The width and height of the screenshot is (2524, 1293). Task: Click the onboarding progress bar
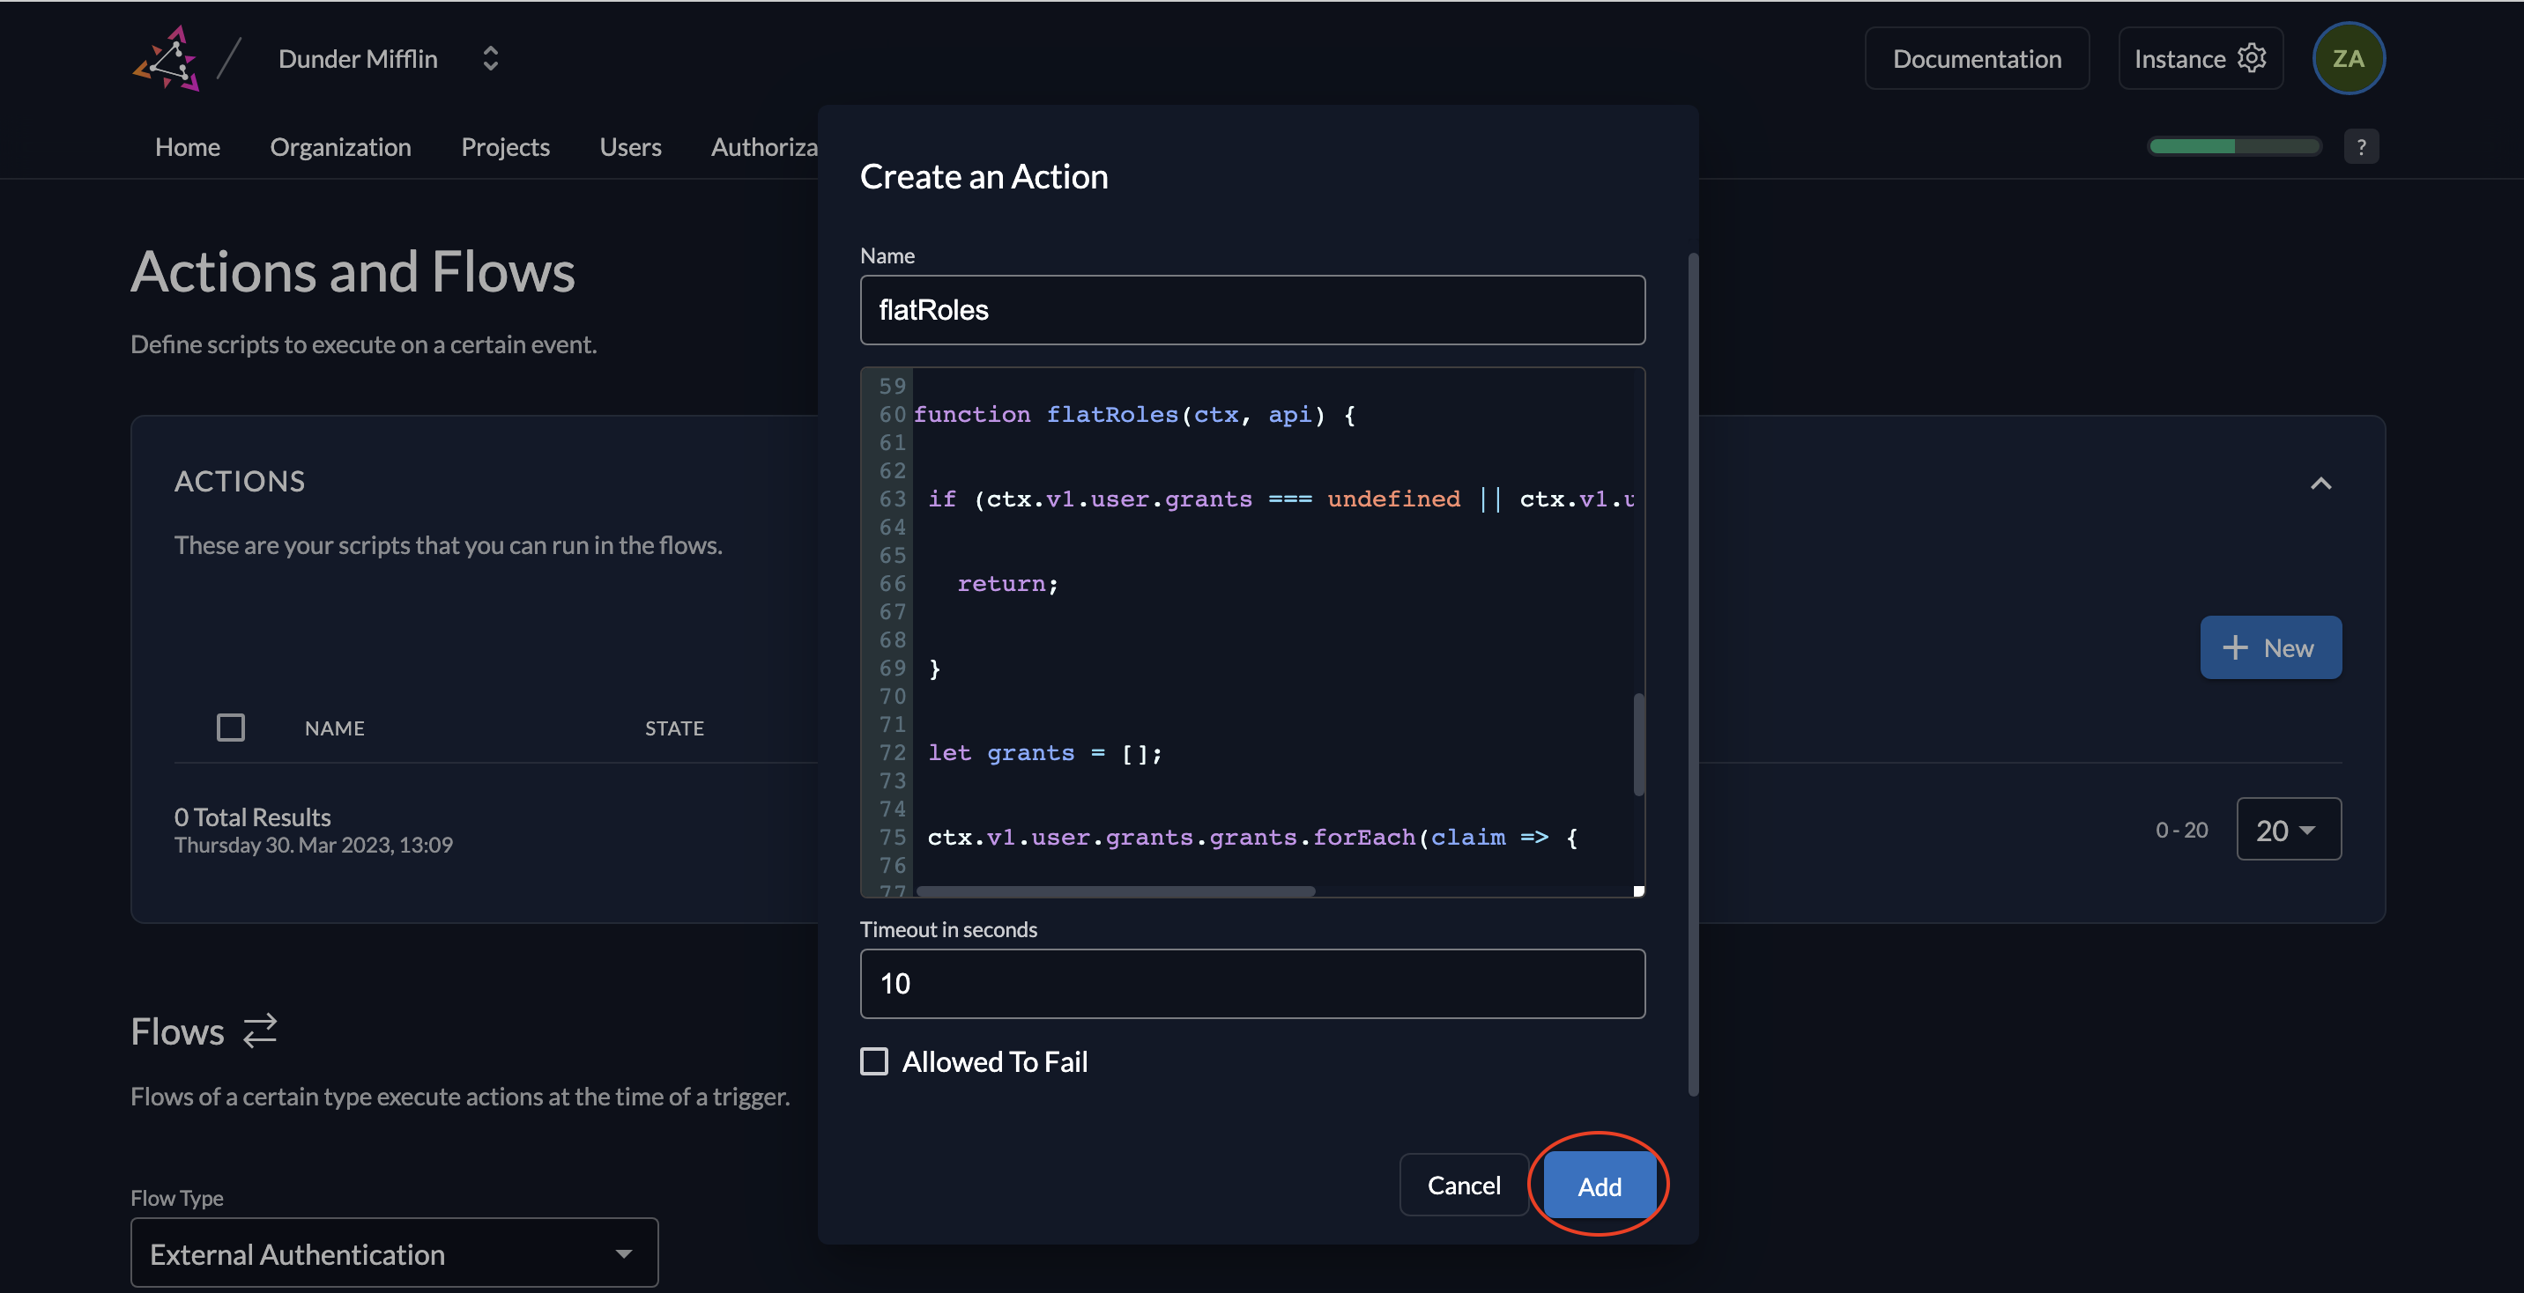coord(2233,147)
